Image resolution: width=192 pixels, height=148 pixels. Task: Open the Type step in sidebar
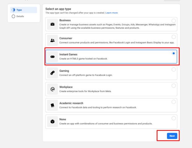(23, 10)
